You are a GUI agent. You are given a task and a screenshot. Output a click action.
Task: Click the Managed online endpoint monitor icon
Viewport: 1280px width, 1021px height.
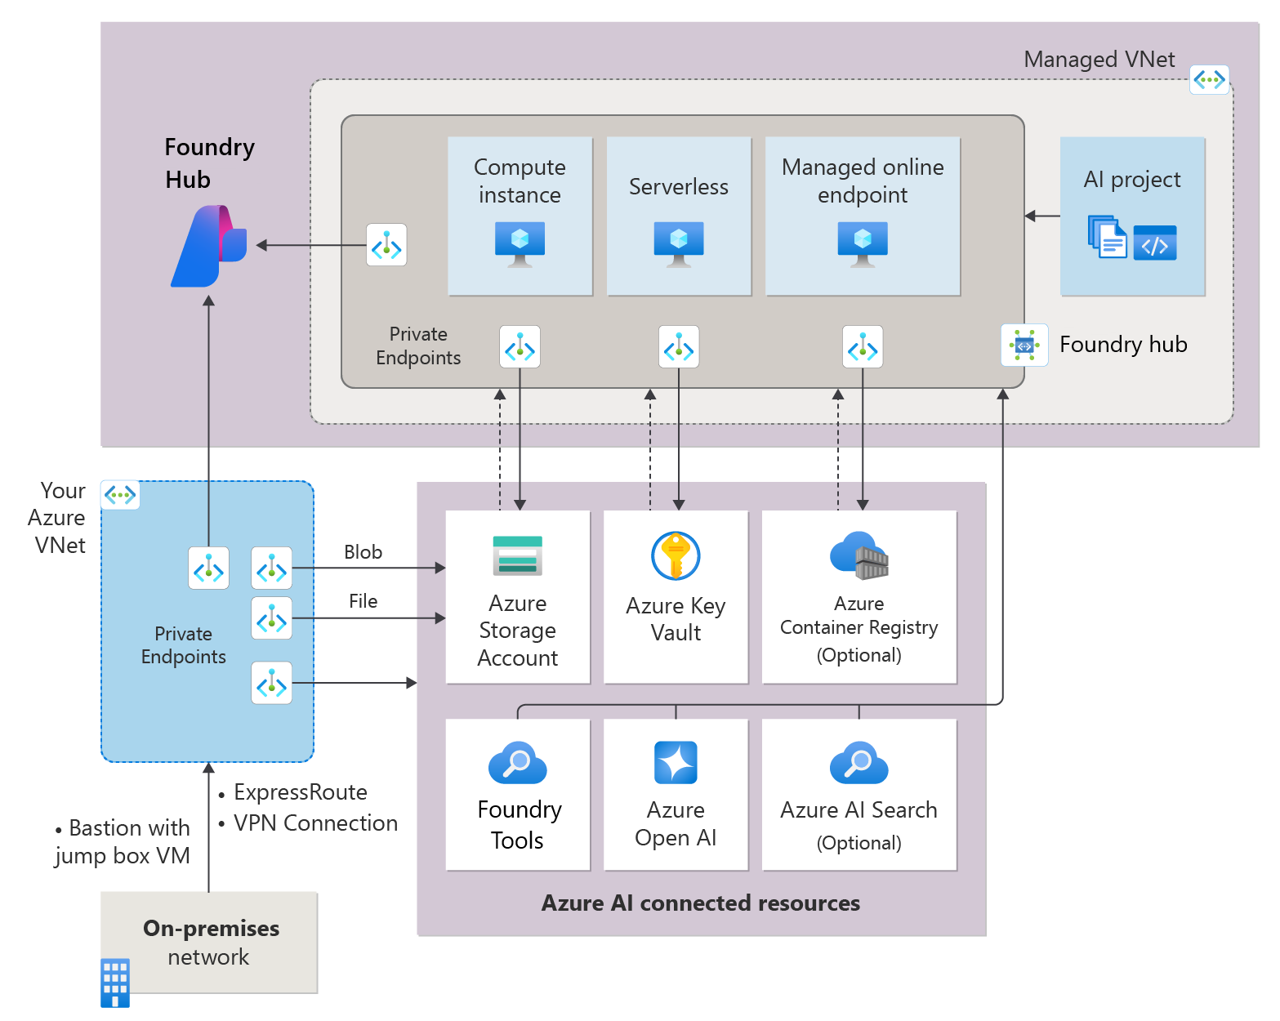click(x=863, y=244)
